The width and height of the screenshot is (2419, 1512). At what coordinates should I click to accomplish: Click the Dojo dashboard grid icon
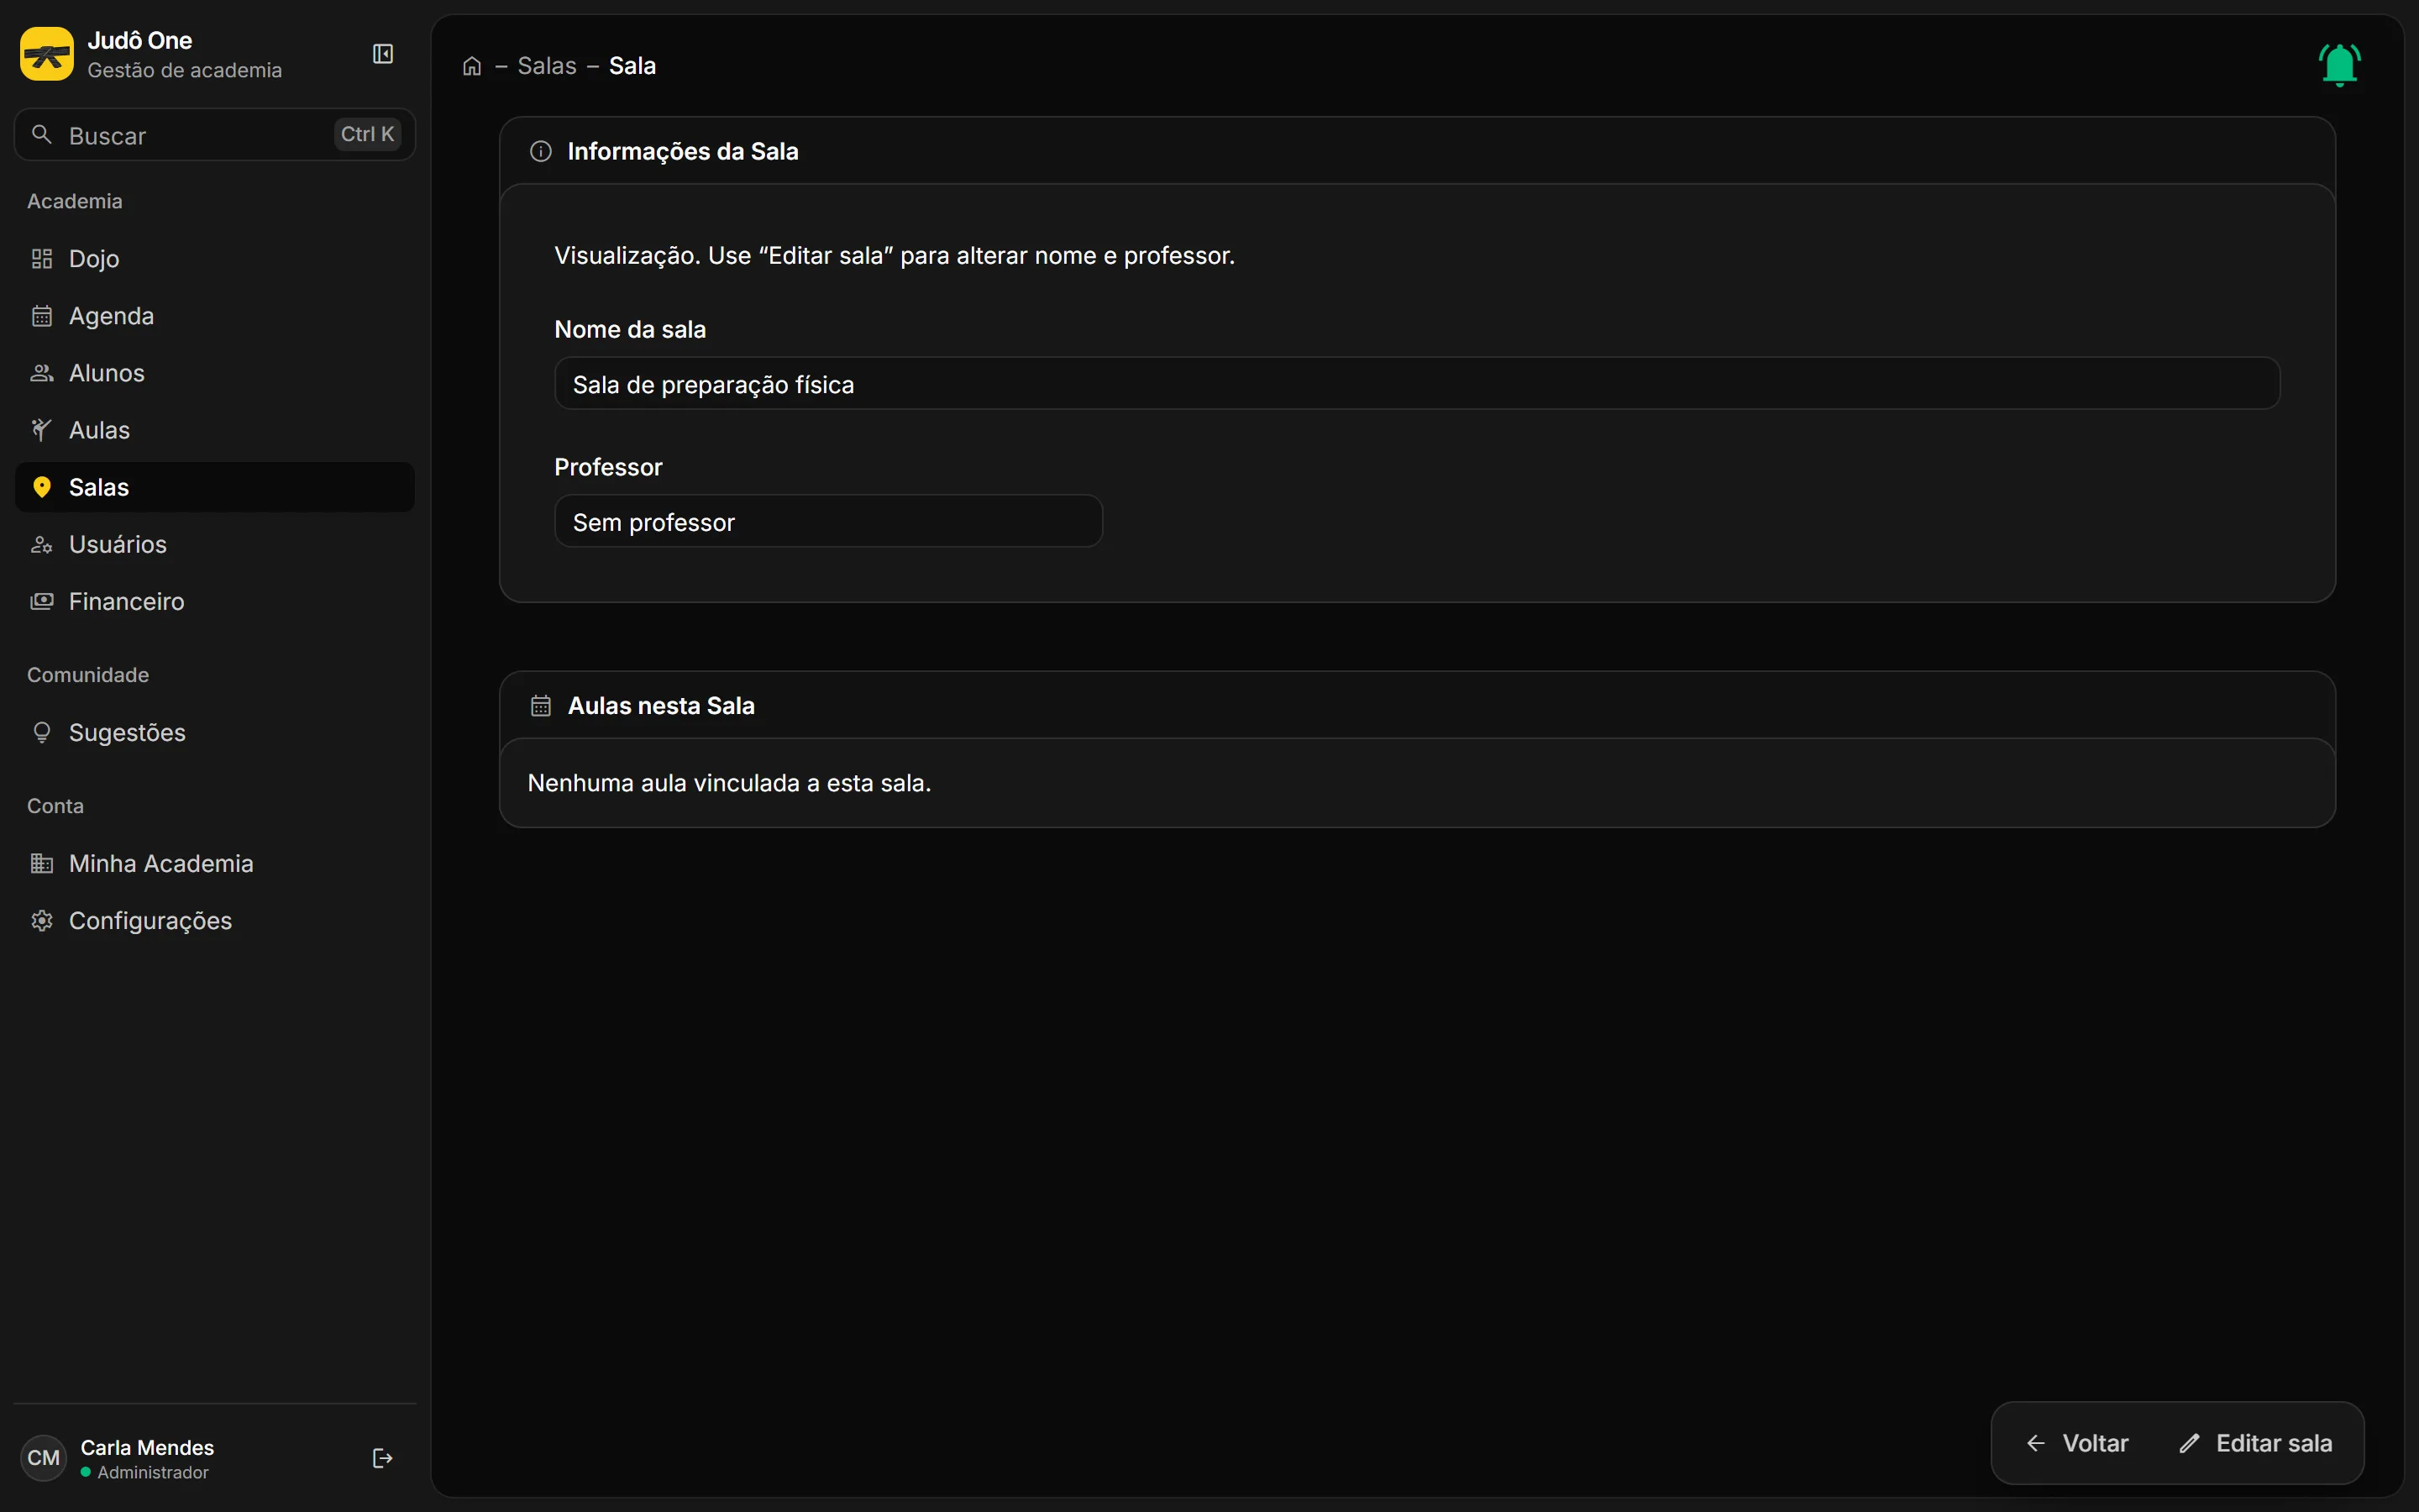[42, 259]
